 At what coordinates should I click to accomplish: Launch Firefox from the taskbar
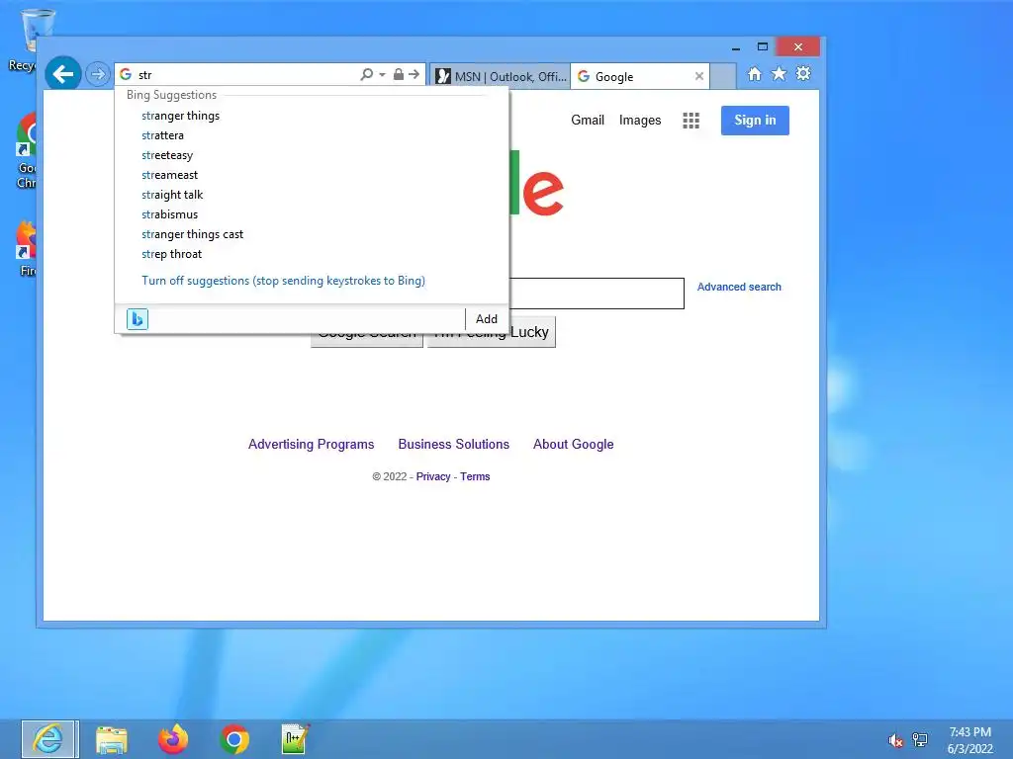click(x=172, y=739)
